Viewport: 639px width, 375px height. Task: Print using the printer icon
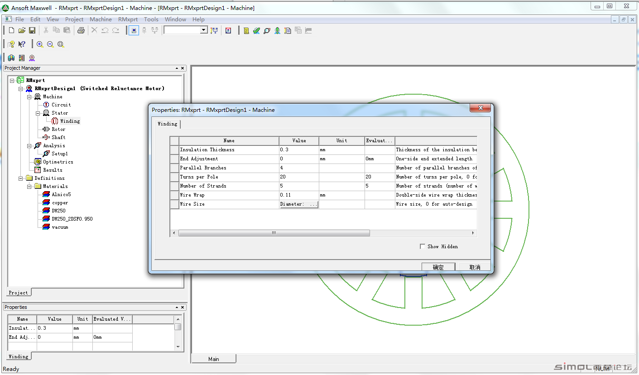click(x=81, y=30)
